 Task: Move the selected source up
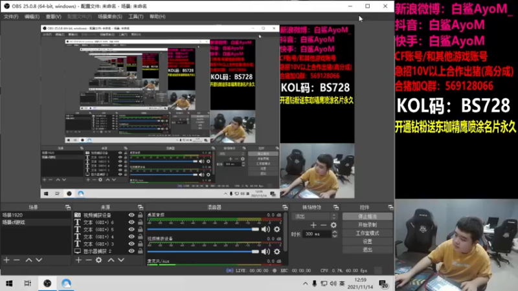[x=111, y=260]
